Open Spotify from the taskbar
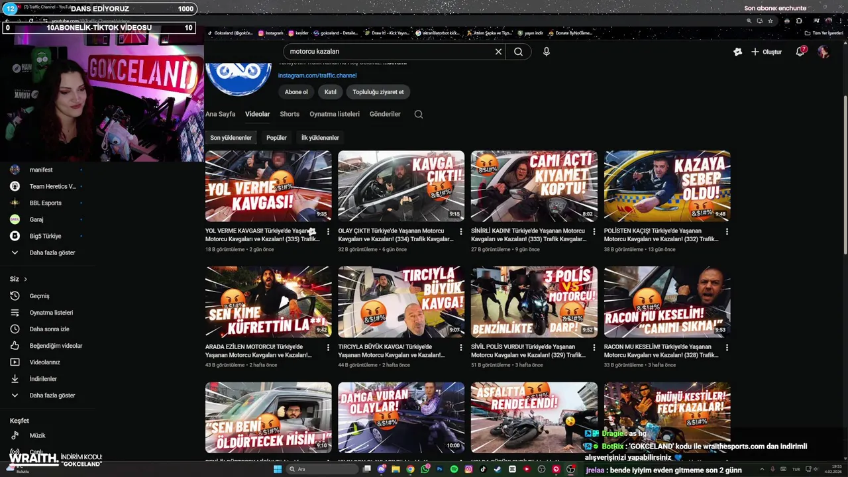848x477 pixels. 454,469
